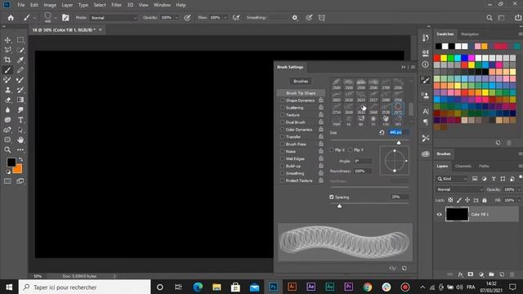Screen dimensions: 523x294
Task: Select the Lasso tool
Action: click(7, 50)
